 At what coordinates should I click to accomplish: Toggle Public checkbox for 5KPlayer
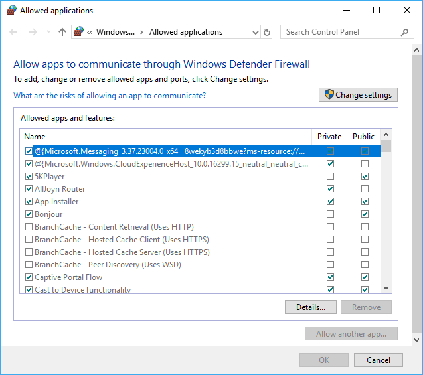tap(365, 177)
